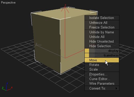Select Wire Parameters option
Image resolution: width=134 pixels, height=97 pixels.
[102, 84]
